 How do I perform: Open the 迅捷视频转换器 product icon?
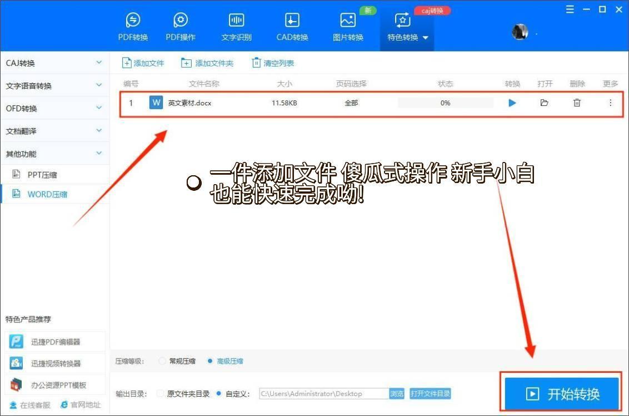(17, 363)
